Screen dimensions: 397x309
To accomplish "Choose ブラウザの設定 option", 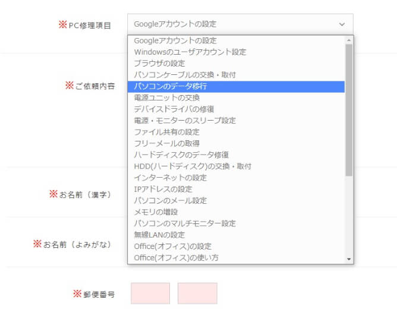I will point(236,63).
